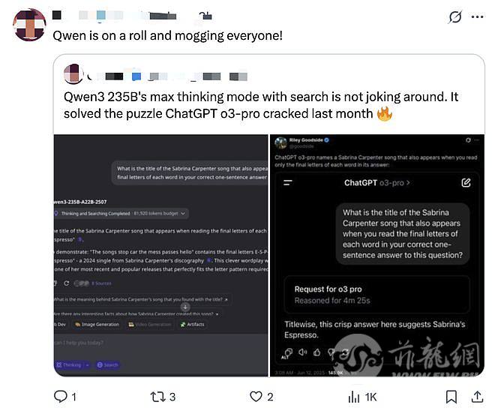Click the reply comment icon
This screenshot has height=411, width=495.
(x=60, y=397)
